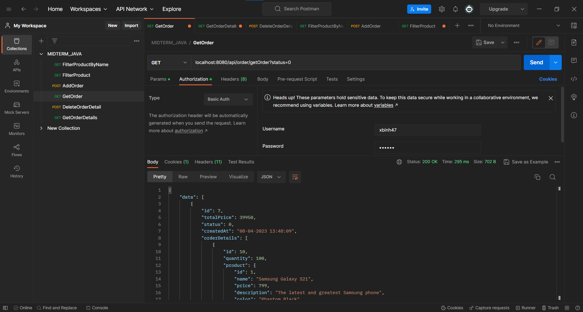The height and width of the screenshot is (312, 583).
Task: Create a new collection with plus icon
Action: [41, 41]
